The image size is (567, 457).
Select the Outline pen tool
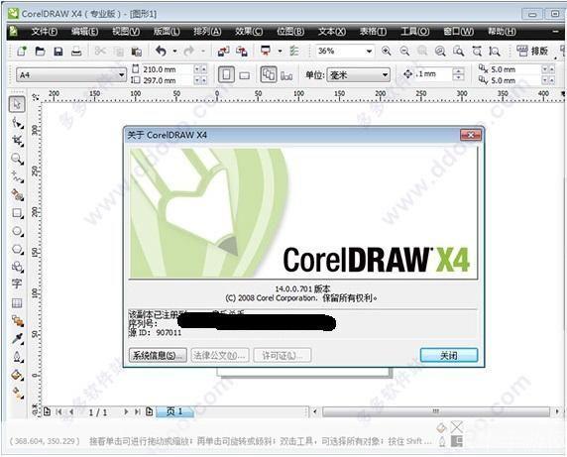(17, 357)
